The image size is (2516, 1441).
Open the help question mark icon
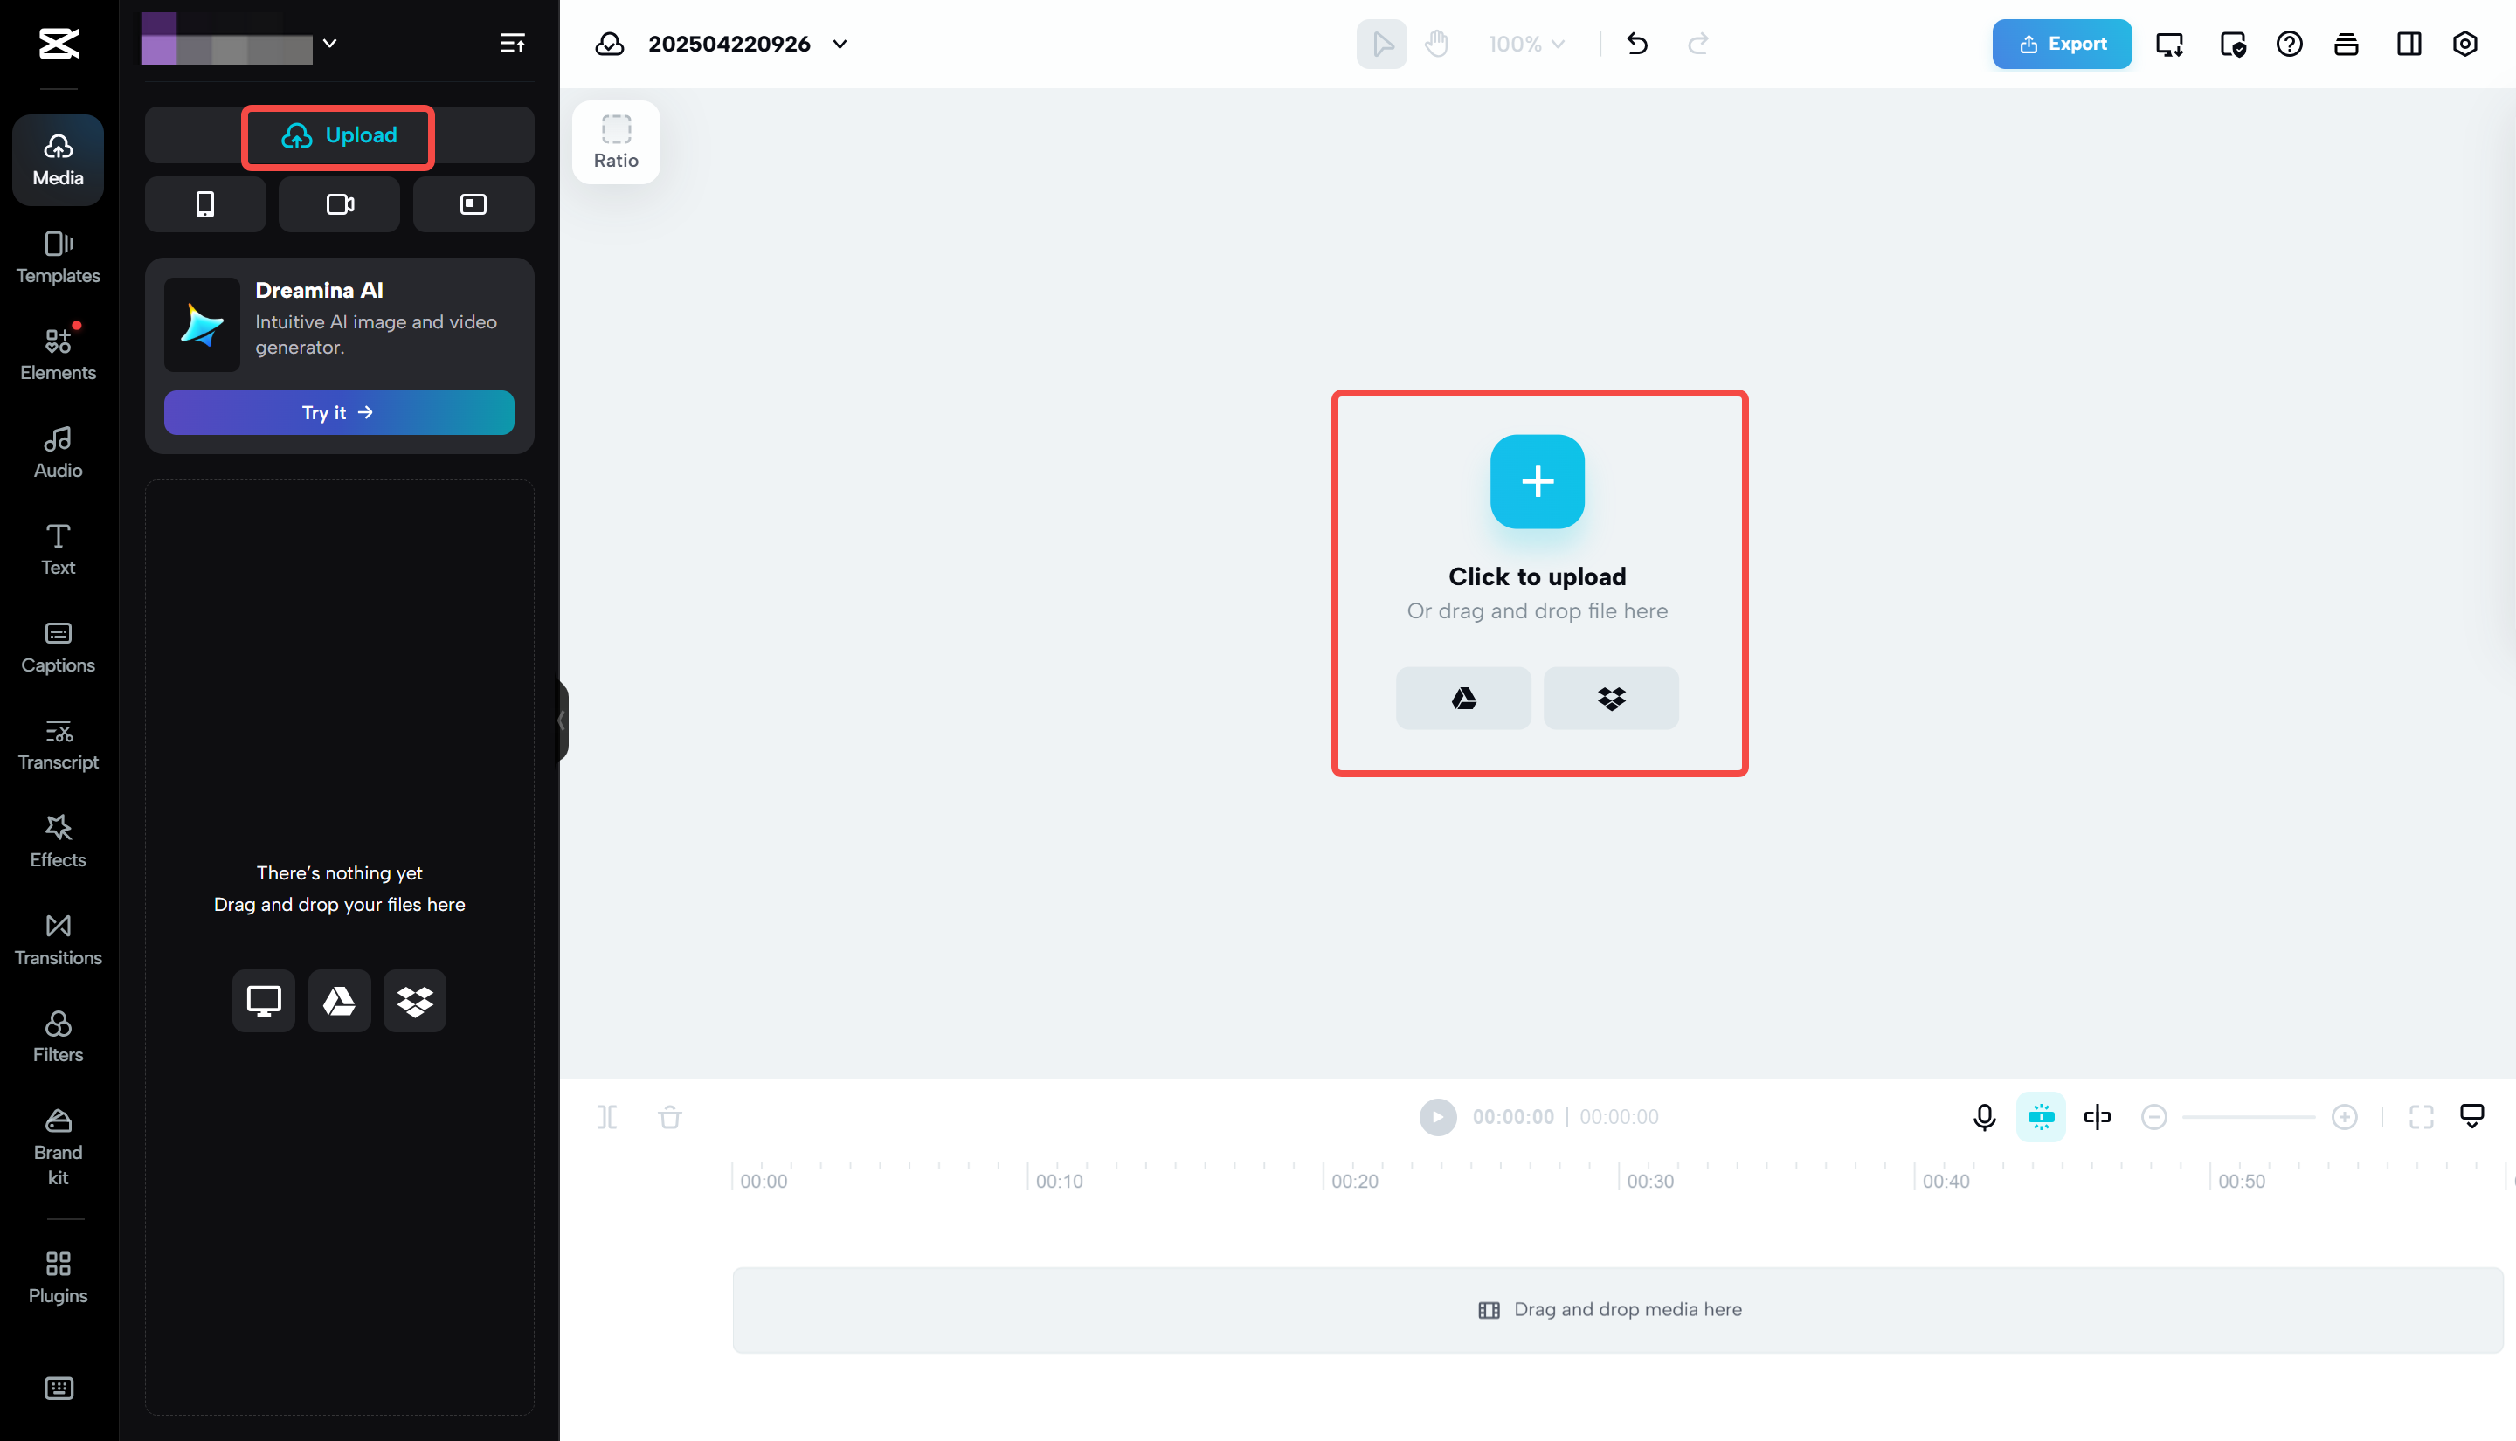coord(2288,44)
